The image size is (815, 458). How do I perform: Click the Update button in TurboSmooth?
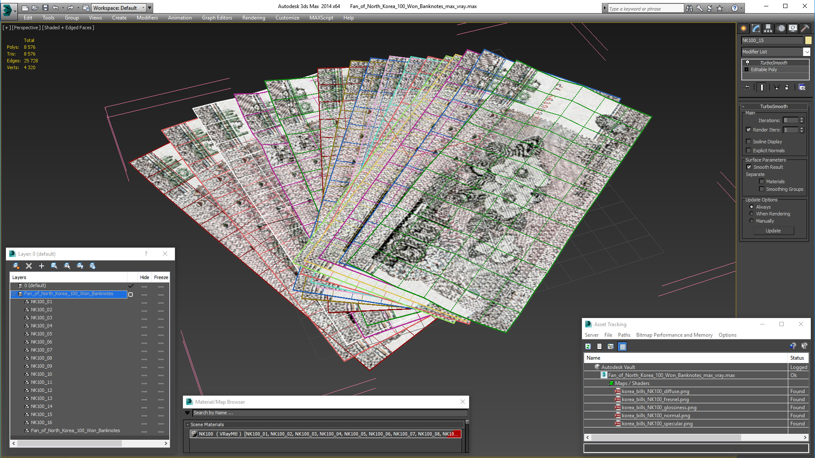(773, 231)
